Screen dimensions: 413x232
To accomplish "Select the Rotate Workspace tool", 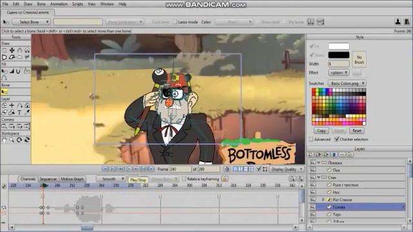I will point(20,140).
